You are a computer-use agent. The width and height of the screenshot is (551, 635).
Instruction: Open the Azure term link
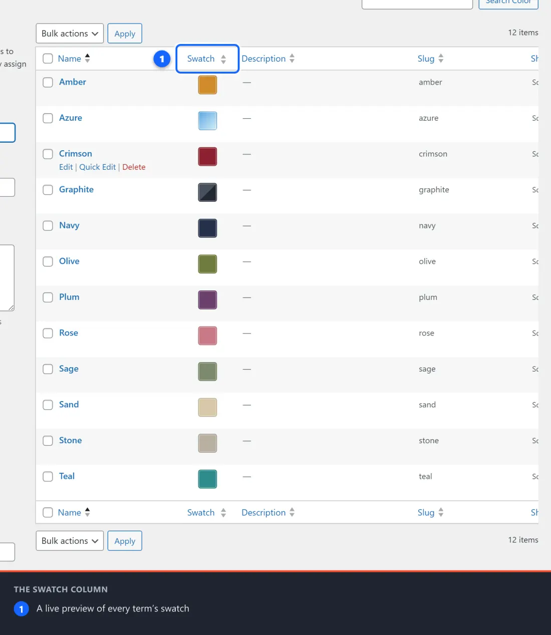[x=71, y=118]
